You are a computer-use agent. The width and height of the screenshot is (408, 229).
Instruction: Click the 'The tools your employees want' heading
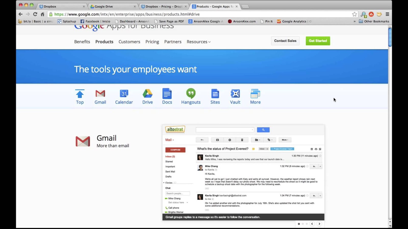click(135, 69)
